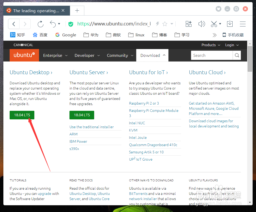The height and width of the screenshot is (212, 256).
Task: Download Ubuntu Desktop 18.04 LTS
Action: pyautogui.click(x=22, y=115)
